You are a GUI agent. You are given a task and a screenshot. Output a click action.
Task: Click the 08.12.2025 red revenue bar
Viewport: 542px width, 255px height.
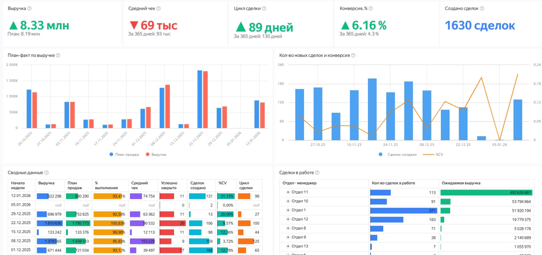pyautogui.click(x=168, y=107)
